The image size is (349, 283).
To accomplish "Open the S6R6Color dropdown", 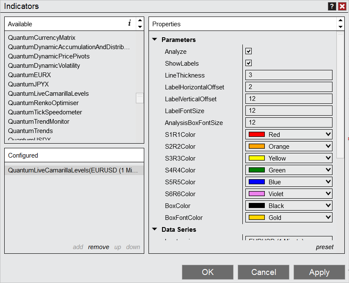I will 289,194.
